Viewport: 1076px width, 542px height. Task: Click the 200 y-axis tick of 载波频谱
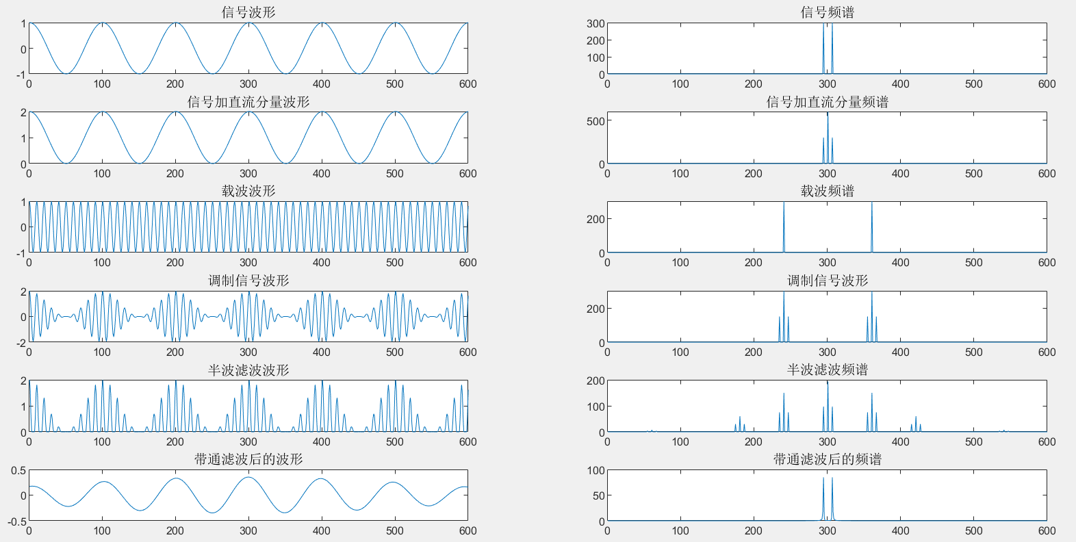click(x=596, y=219)
